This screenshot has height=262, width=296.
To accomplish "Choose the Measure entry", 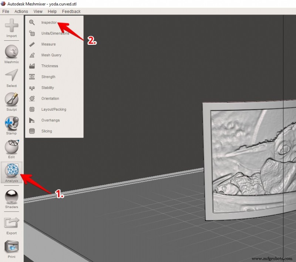I will (48, 44).
